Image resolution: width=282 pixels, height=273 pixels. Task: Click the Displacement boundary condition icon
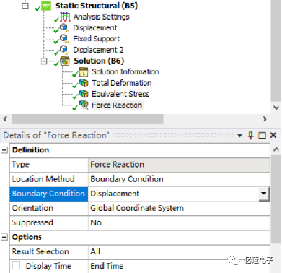coord(65,27)
